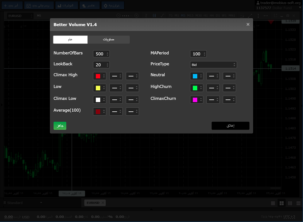
Task: Select the W1 timeframe in the chart toolbar
Action: (224, 15)
